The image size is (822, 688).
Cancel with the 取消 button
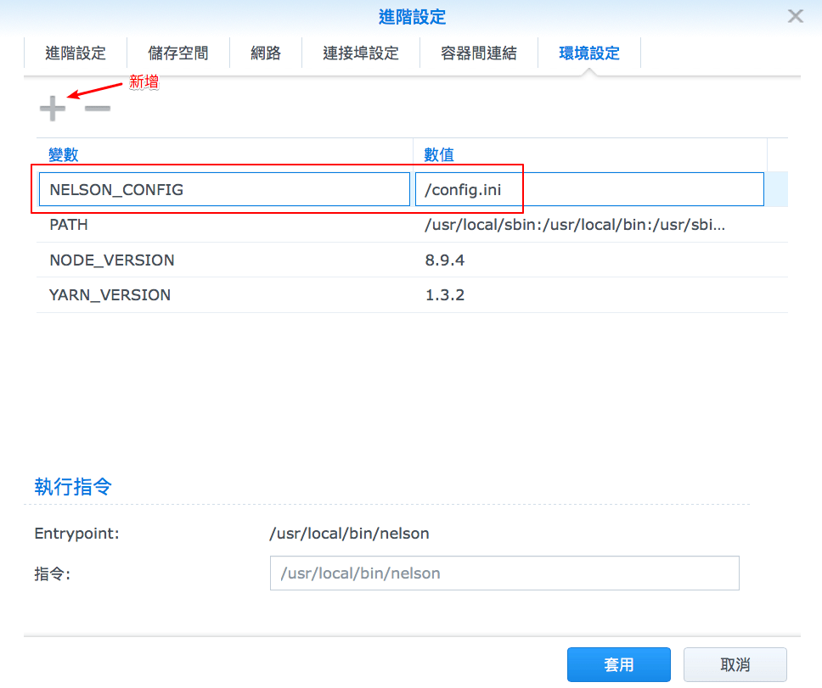(x=735, y=664)
